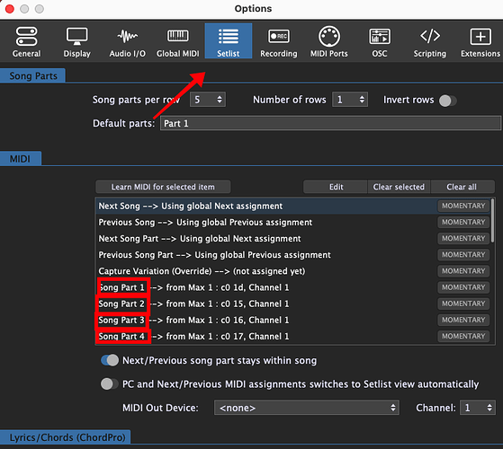Toggle the Invert rows switch

pos(447,101)
